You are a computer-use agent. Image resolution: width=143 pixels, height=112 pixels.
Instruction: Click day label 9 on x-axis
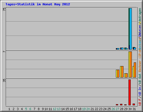tap(43, 109)
